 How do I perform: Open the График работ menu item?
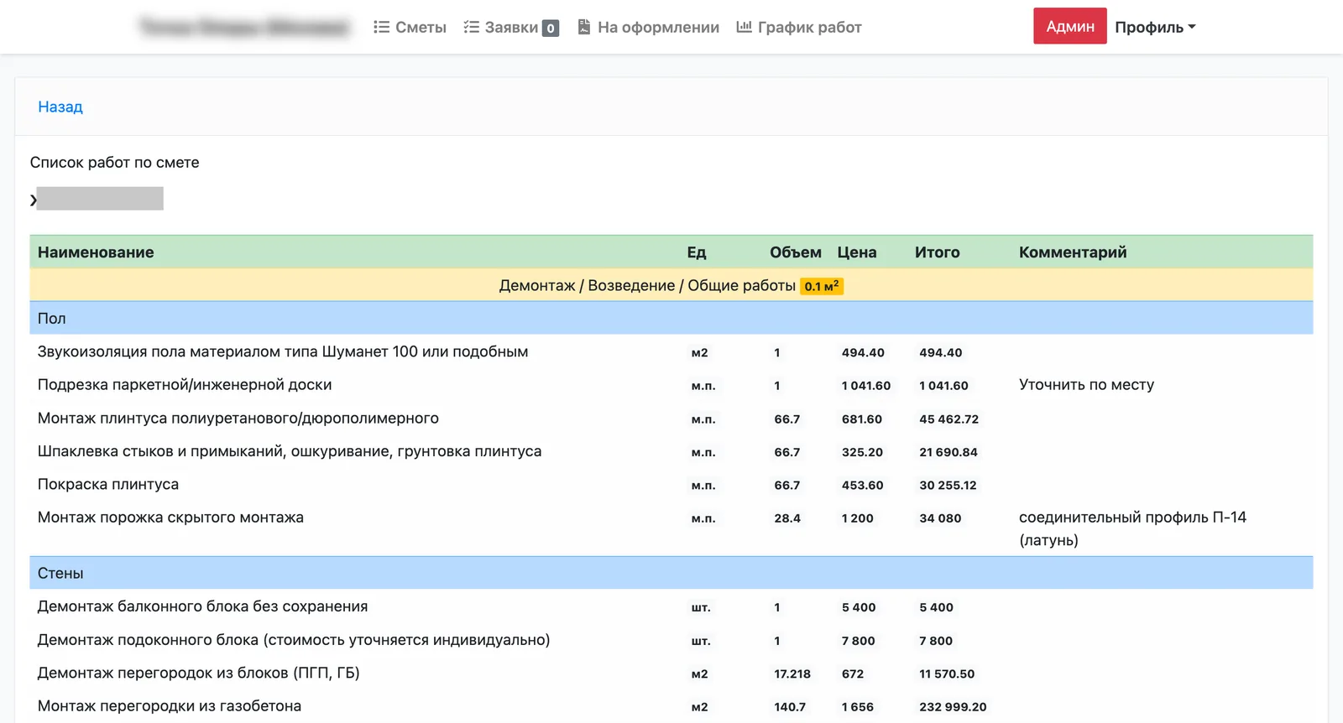[799, 27]
